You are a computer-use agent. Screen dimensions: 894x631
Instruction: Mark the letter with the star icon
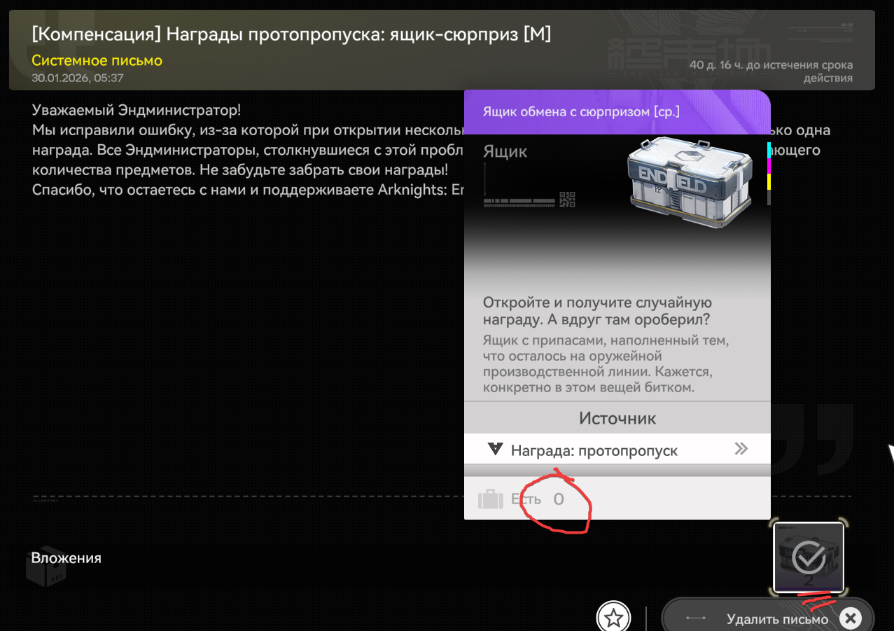click(x=613, y=617)
